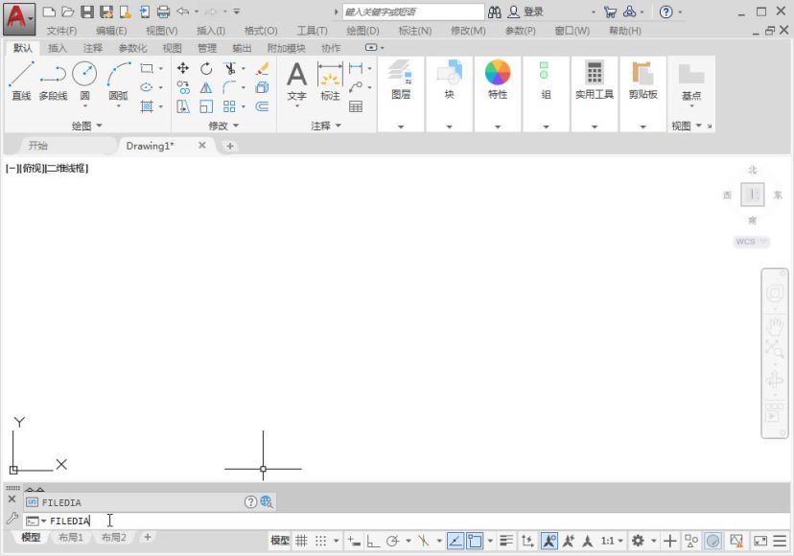Image resolution: width=794 pixels, height=556 pixels.
Task: Click the keyword search input field
Action: 413,12
